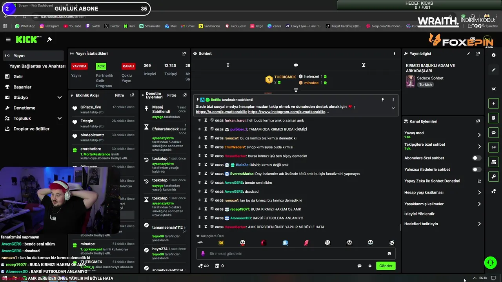The image size is (502, 282).
Task: Open Yasaklanmış kelimeler arrow
Action: [x=479, y=204]
